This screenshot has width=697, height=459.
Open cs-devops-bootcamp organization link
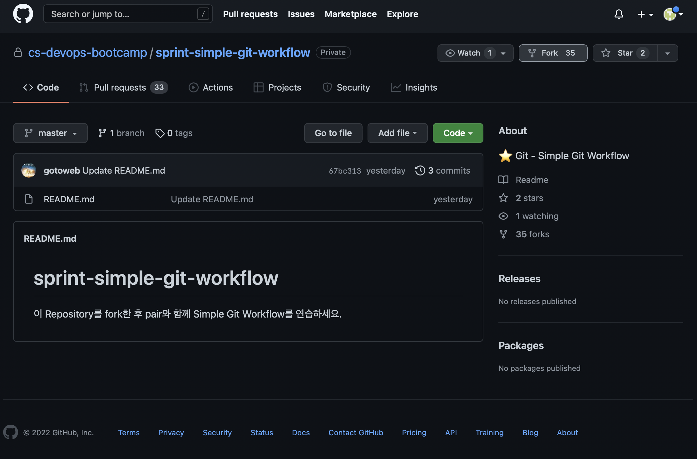(x=87, y=52)
